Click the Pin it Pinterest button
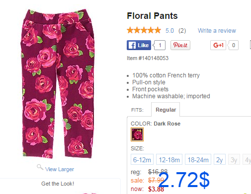 pyautogui.click(x=180, y=45)
